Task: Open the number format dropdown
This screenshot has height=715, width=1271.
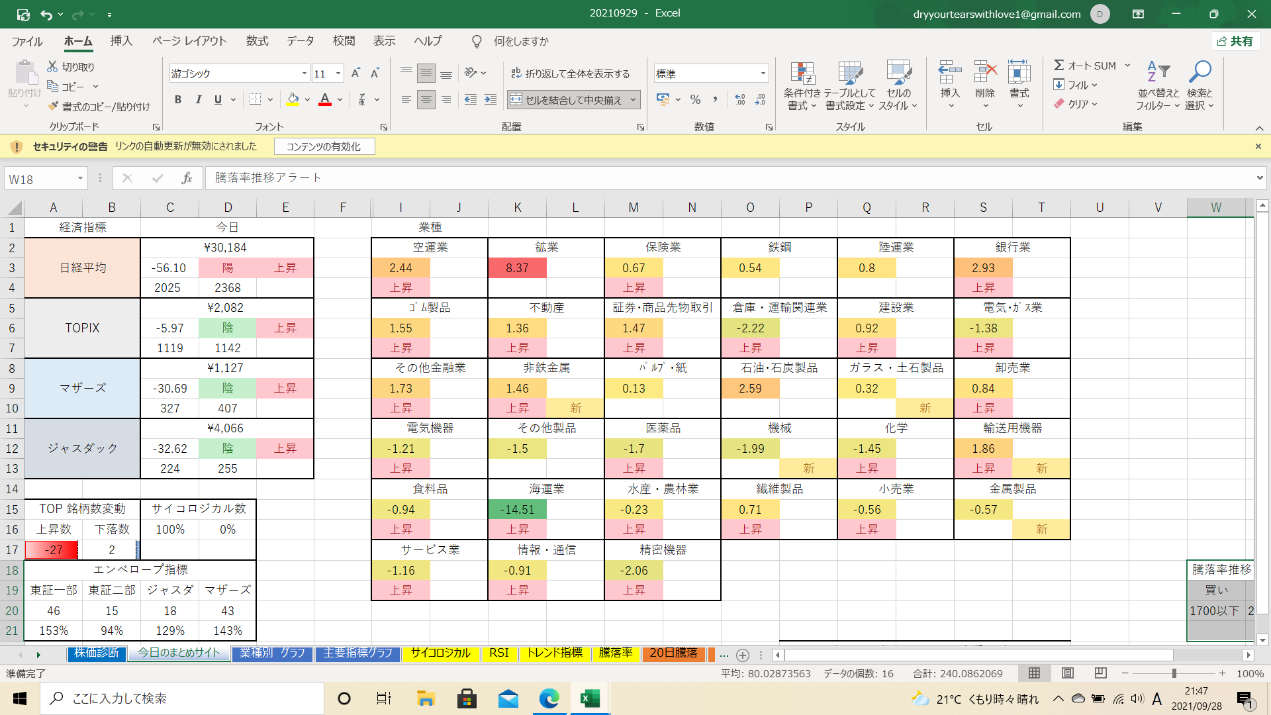Action: 763,73
